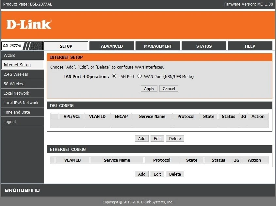The image size is (276, 206).
Task: Open the MANAGEMENT tab
Action: coord(158,46)
